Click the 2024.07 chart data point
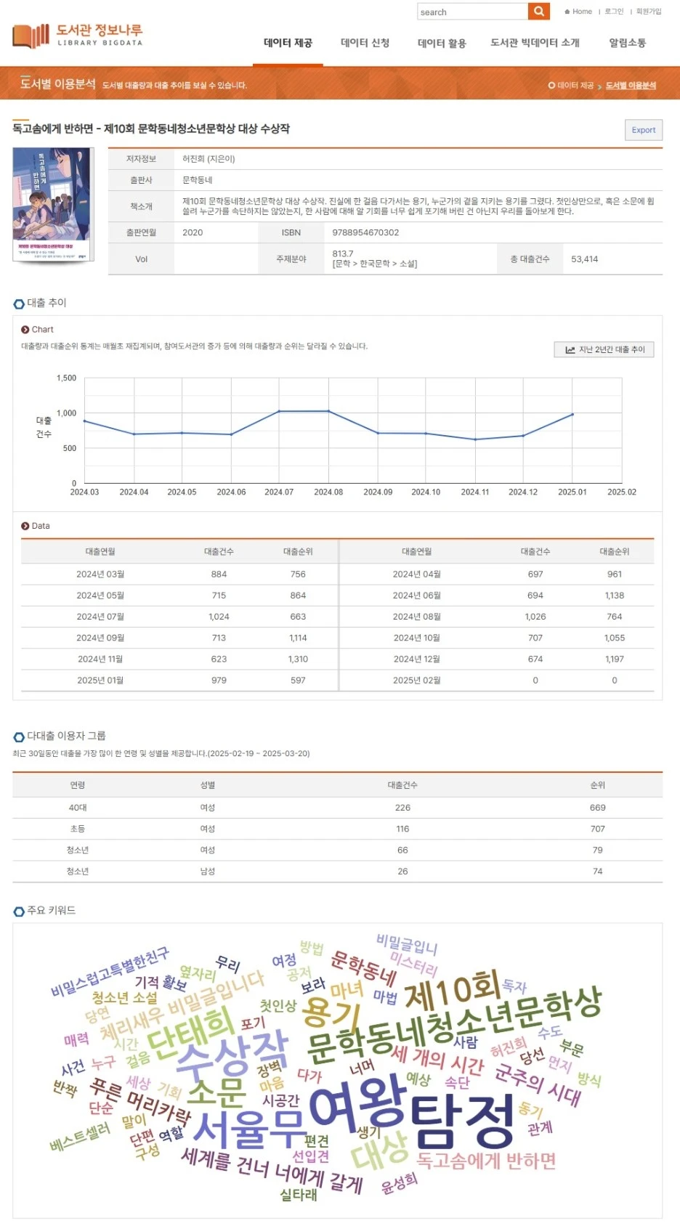The image size is (680, 1226). [x=279, y=411]
